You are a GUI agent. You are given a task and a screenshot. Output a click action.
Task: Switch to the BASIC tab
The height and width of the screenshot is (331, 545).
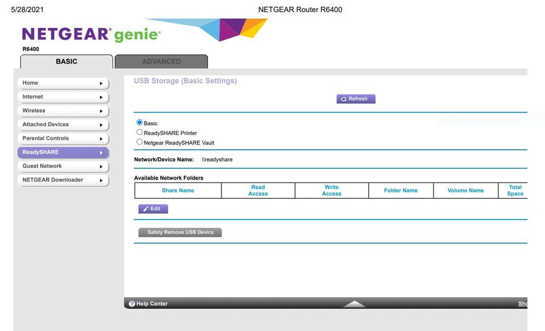[x=67, y=62]
